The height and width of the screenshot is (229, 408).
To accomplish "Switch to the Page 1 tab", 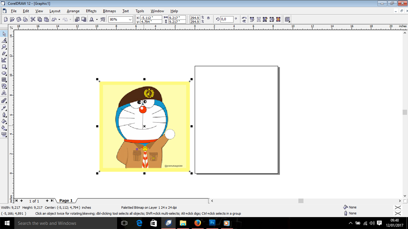I will click(66, 200).
